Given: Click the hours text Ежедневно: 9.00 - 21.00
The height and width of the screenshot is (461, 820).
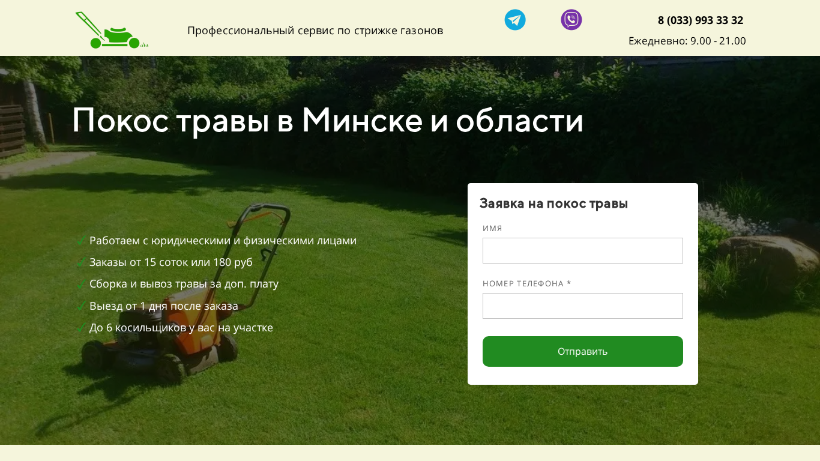Looking at the screenshot, I should (687, 41).
